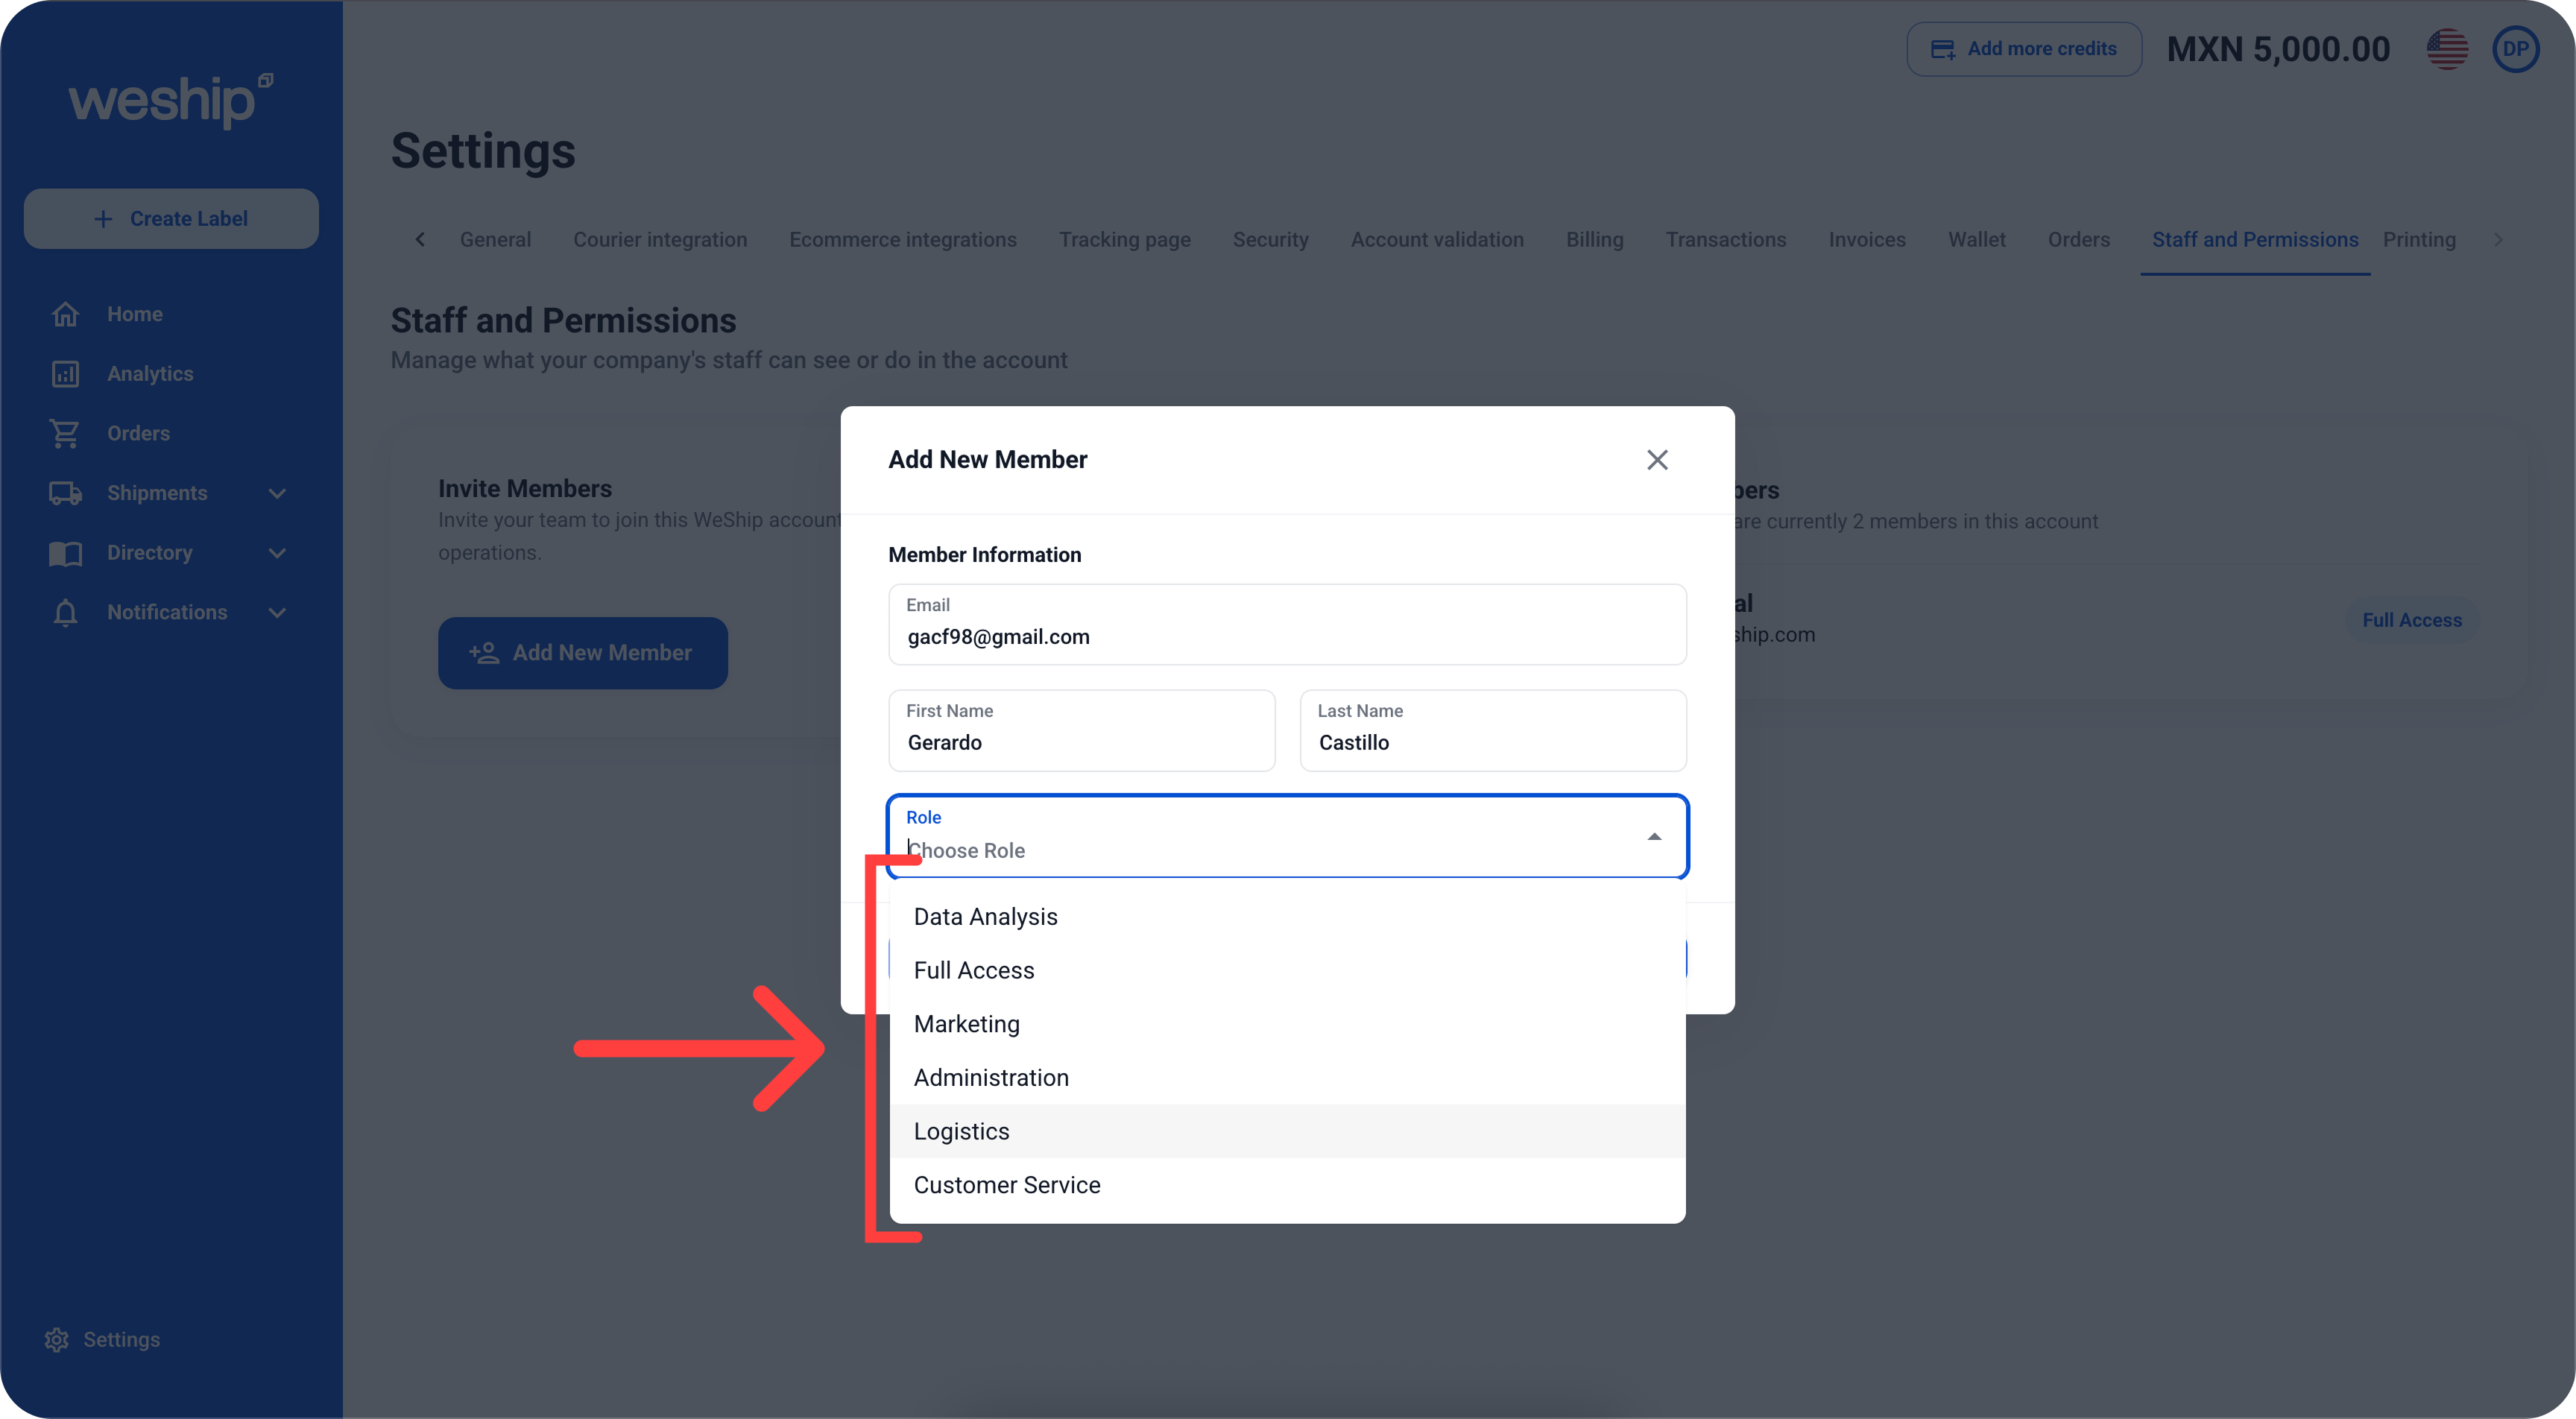Open Analytics chart icon in sidebar
The height and width of the screenshot is (1419, 2576).
pos(65,374)
